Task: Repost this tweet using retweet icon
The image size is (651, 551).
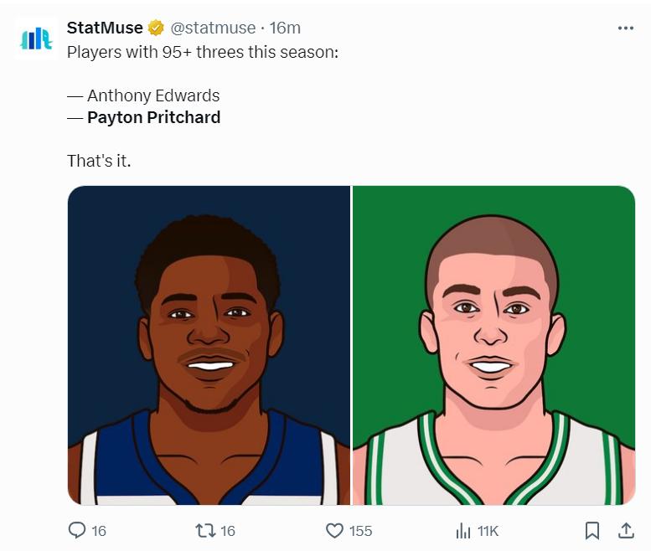Action: [205, 530]
